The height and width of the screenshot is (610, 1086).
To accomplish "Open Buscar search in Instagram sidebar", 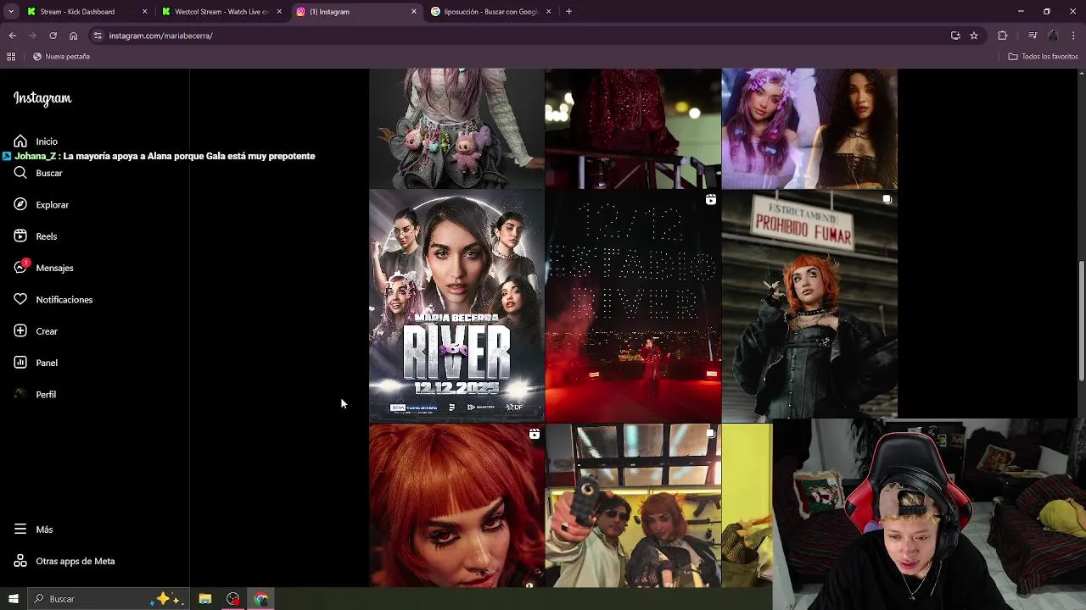I will (38, 173).
